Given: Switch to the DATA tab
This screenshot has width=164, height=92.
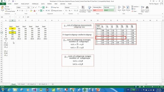Looking at the screenshot, I should click(x=43, y=4).
